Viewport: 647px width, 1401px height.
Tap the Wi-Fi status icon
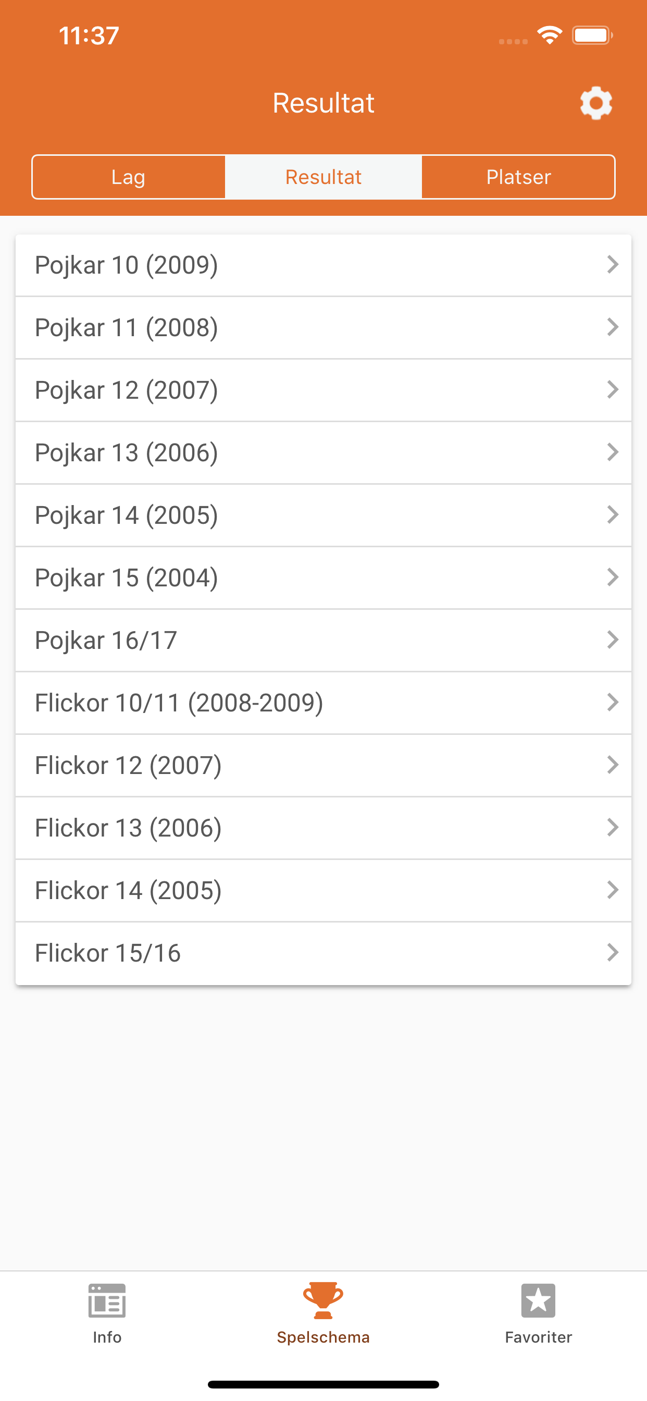point(550,35)
